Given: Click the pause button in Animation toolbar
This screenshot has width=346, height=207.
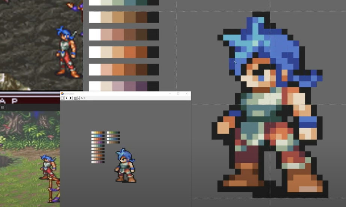Looking at the screenshot, I should [x=71, y=98].
